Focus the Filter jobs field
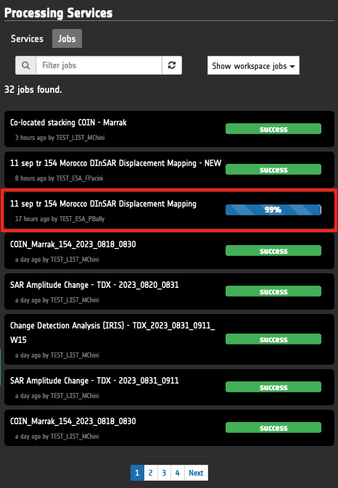This screenshot has width=338, height=488. (x=99, y=65)
